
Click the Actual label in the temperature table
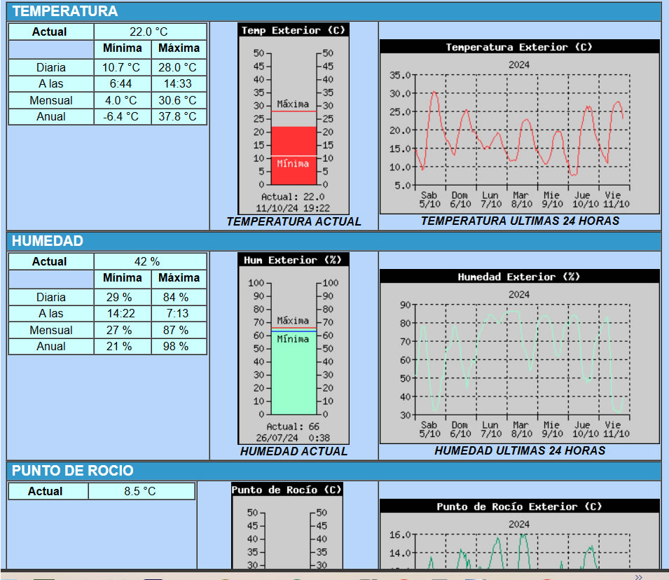pyautogui.click(x=50, y=32)
